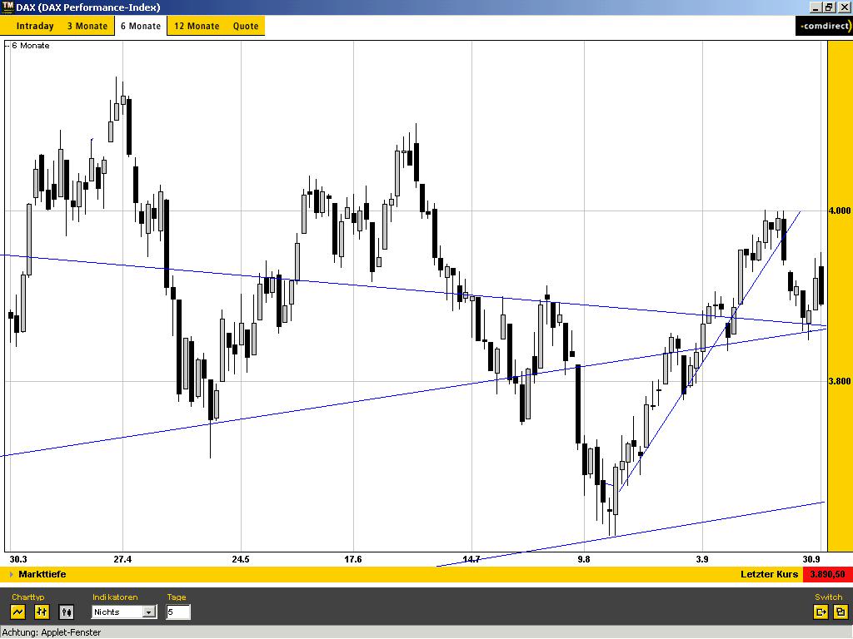Image resolution: width=853 pixels, height=639 pixels.
Task: Select the bar (OHLC) chart type icon
Action: point(42,612)
